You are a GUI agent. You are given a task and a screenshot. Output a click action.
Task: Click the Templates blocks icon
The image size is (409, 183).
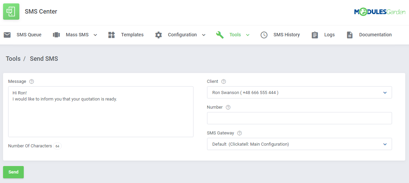coord(112,35)
